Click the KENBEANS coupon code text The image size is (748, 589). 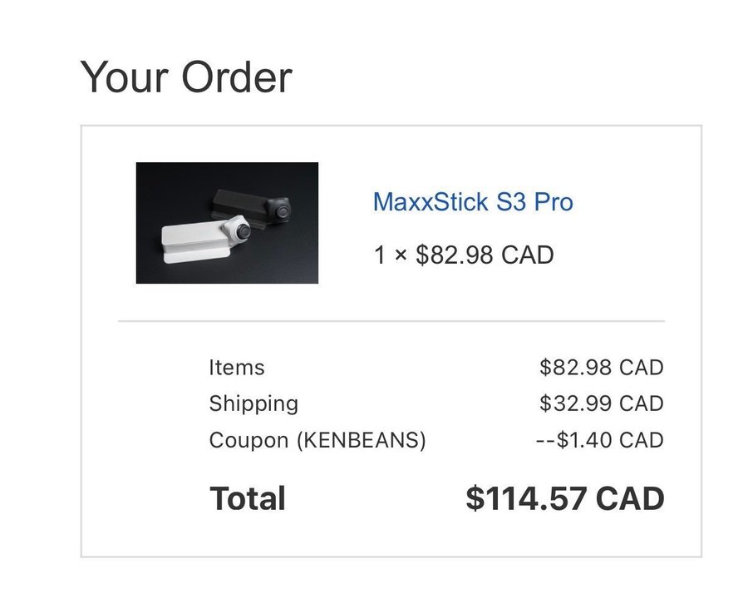coord(361,440)
